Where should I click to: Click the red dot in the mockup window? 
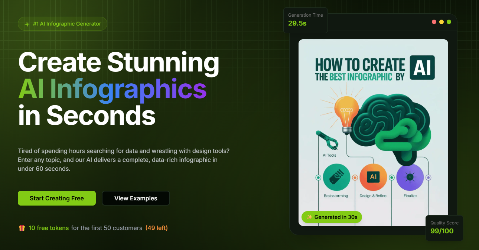(434, 22)
